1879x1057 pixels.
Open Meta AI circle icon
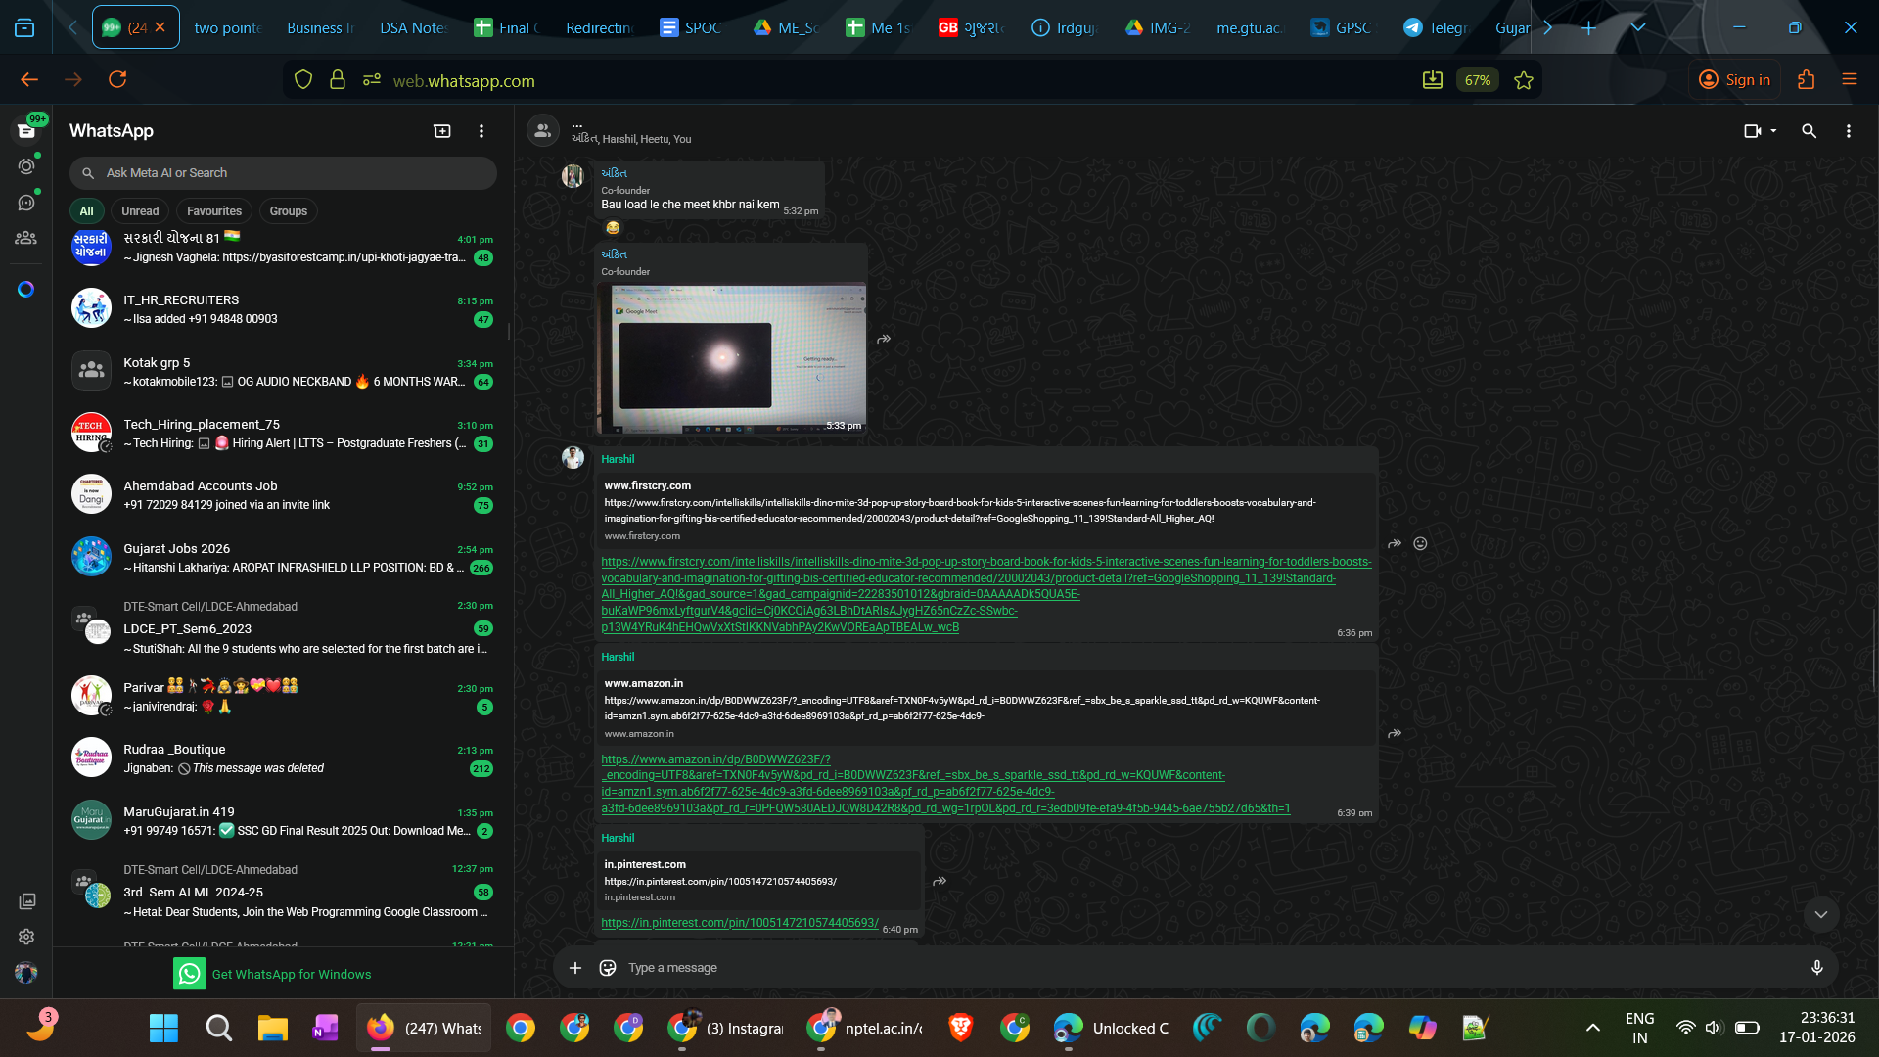26,290
